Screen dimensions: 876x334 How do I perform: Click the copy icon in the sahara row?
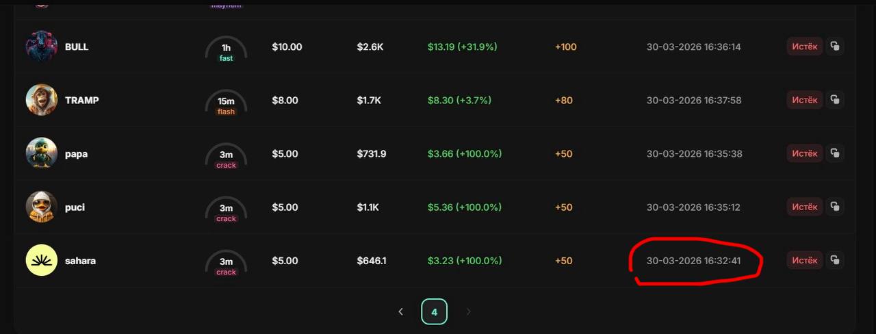coord(834,260)
